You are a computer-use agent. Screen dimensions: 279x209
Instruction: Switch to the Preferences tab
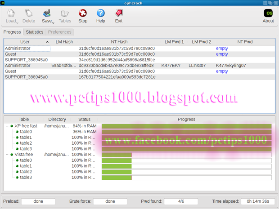(x=59, y=32)
